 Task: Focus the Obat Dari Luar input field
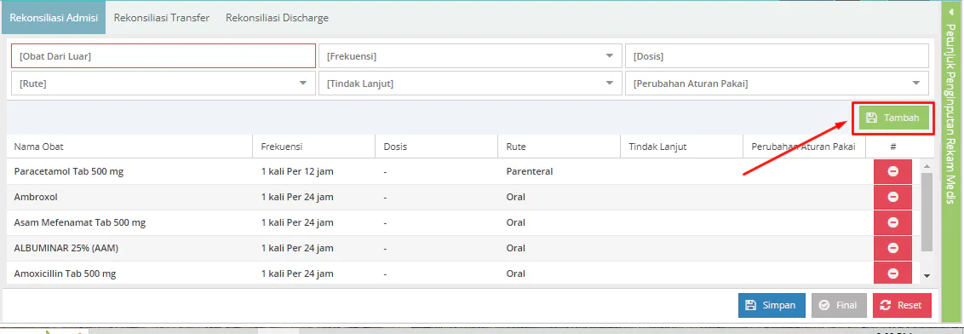pos(164,56)
